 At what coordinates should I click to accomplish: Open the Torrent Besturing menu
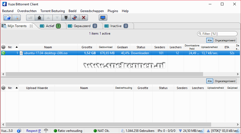52,11
